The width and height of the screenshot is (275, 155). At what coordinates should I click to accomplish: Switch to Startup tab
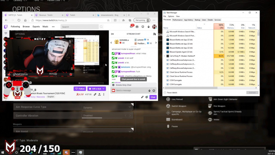pyautogui.click(x=197, y=20)
